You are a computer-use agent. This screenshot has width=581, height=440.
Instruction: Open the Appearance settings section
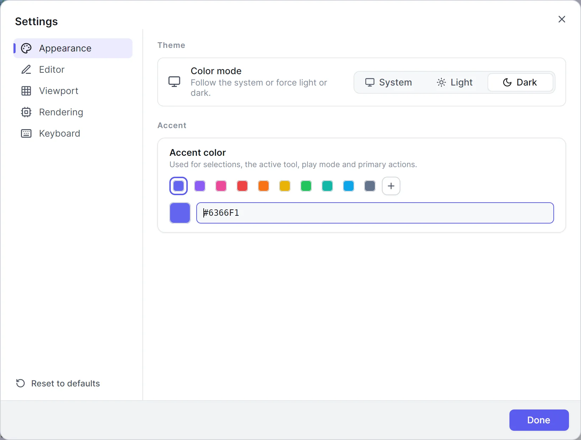tap(73, 48)
